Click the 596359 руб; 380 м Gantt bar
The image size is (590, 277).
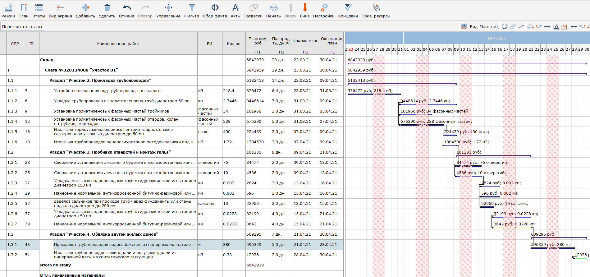pos(553,248)
